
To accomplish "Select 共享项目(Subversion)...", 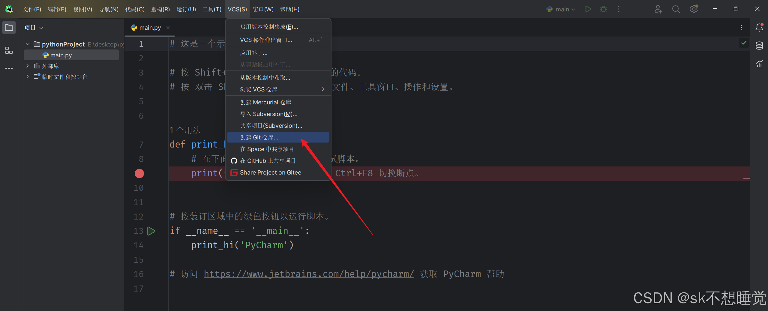I will click(x=278, y=126).
